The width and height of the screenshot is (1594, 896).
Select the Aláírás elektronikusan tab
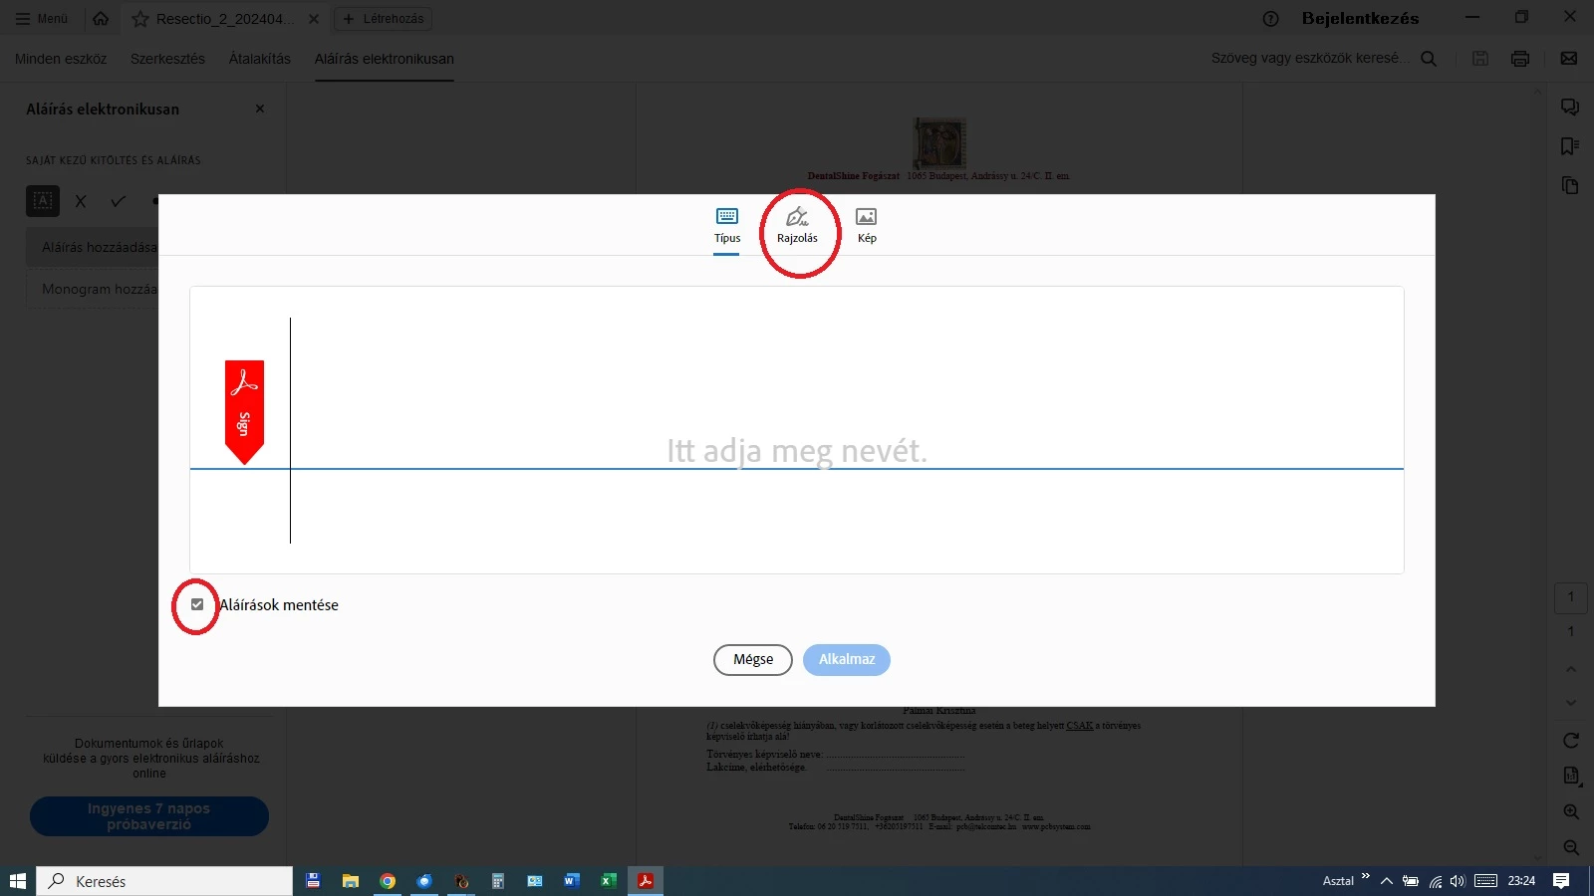(385, 59)
